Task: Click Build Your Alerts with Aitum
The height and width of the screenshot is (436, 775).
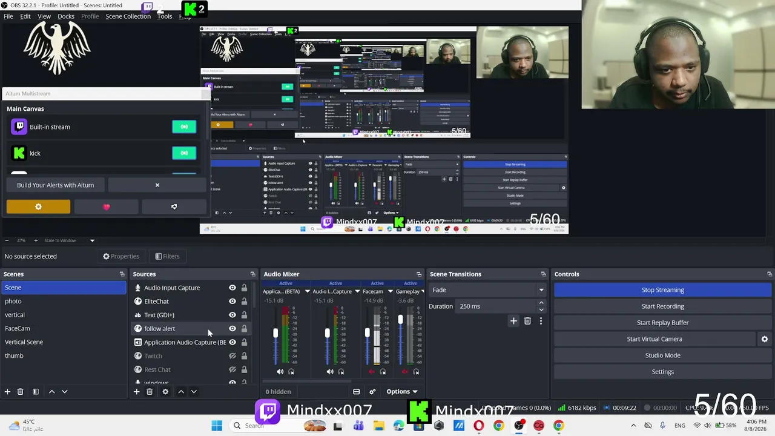Action: 55,185
